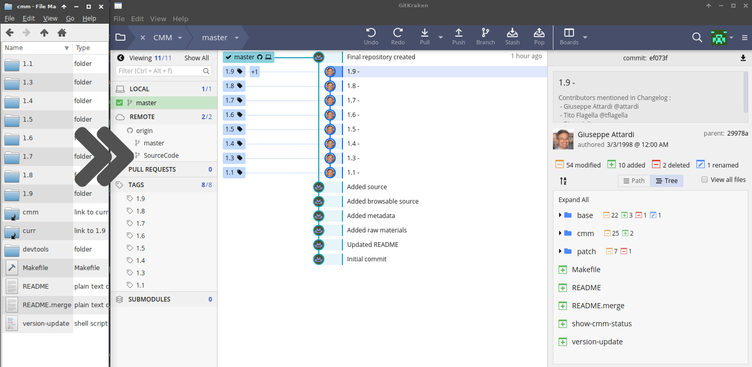Viewport: 752px width, 367px height.
Task: Click the 1.9 tag label in graph
Action: pos(234,72)
